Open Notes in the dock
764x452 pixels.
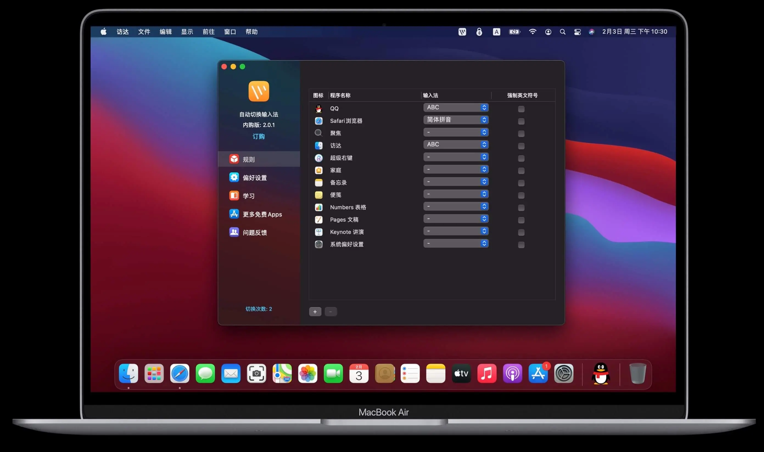coord(436,373)
